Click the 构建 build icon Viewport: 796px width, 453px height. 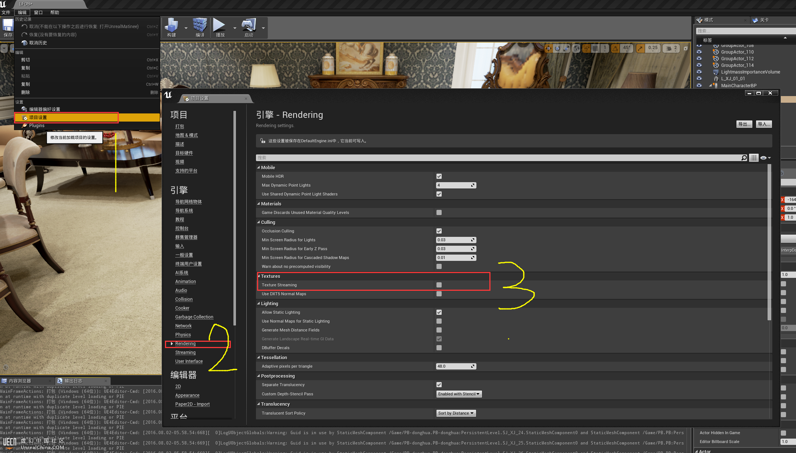[172, 28]
